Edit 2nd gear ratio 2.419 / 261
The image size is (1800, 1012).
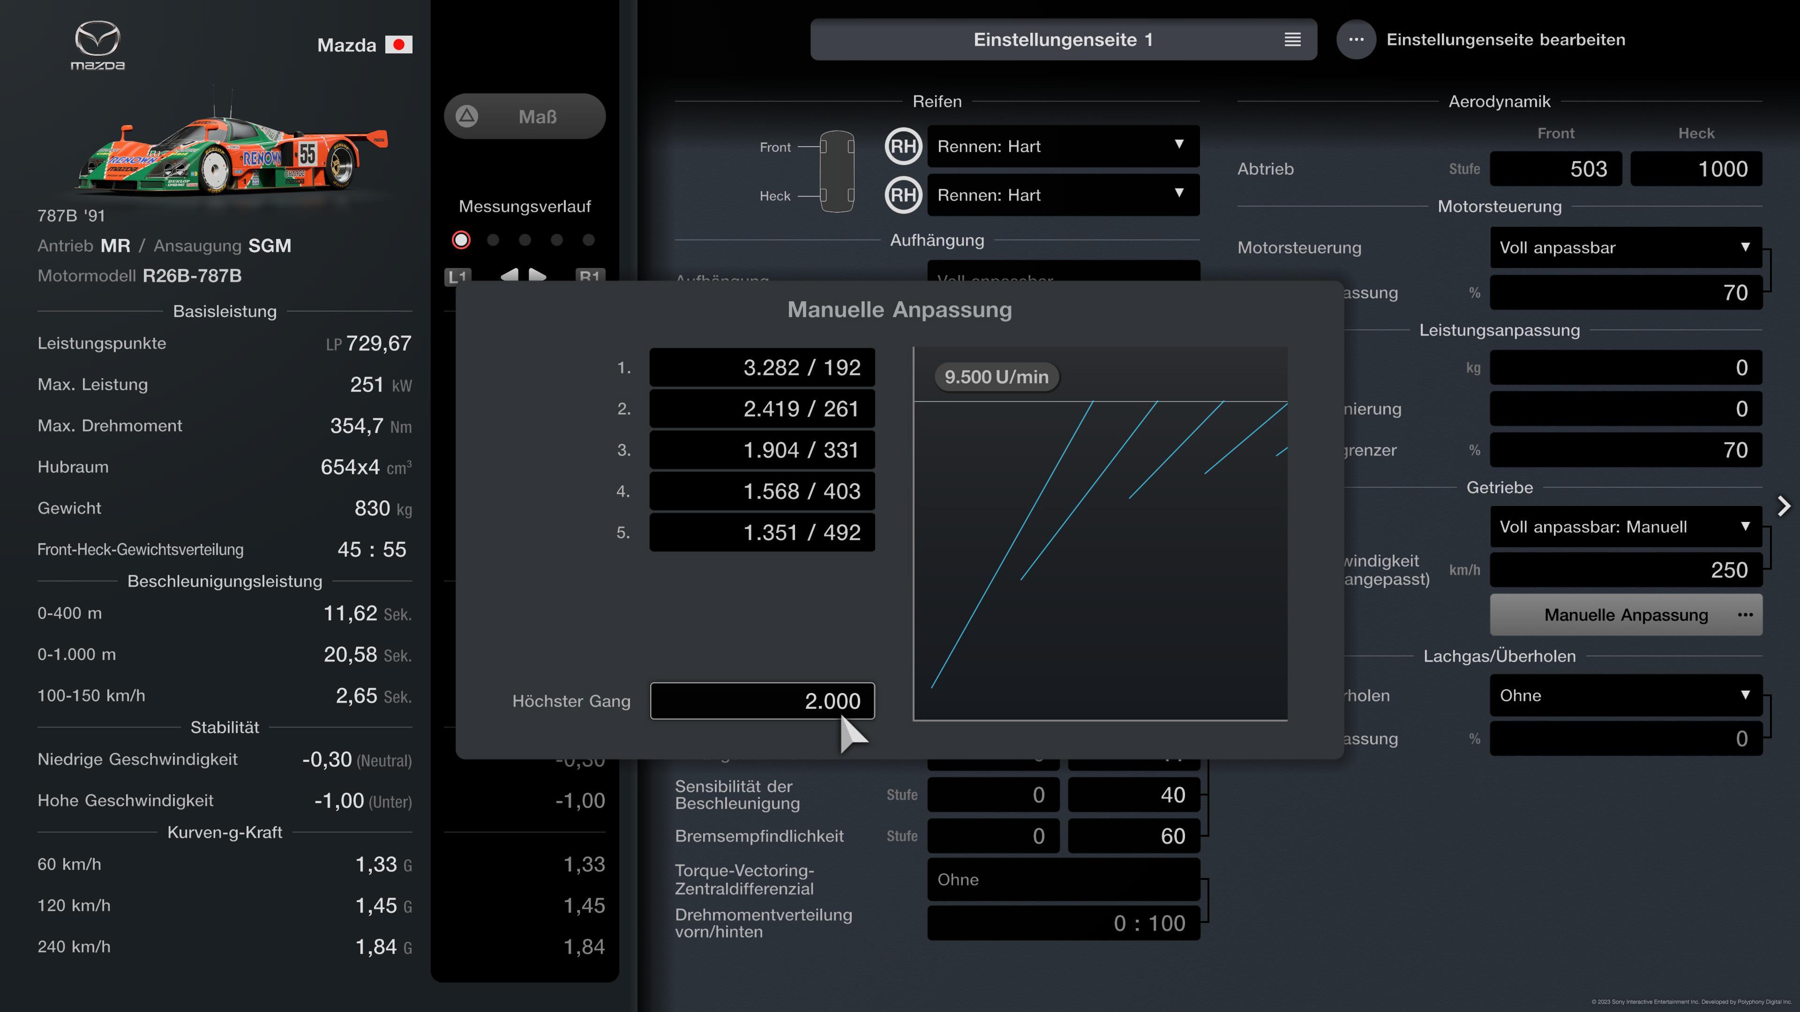762,409
